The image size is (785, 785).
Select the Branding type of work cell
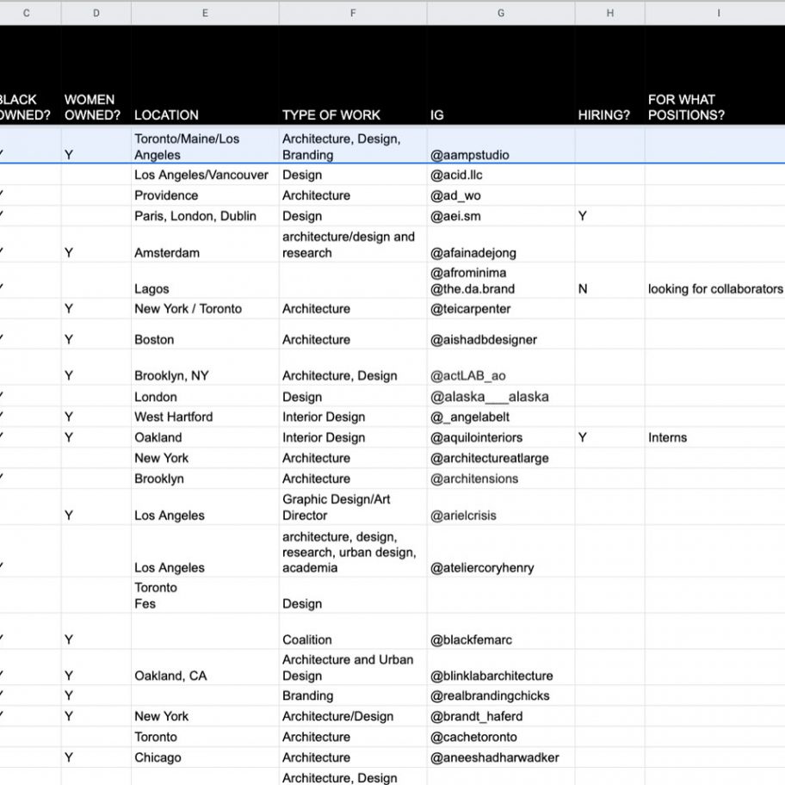[353, 695]
